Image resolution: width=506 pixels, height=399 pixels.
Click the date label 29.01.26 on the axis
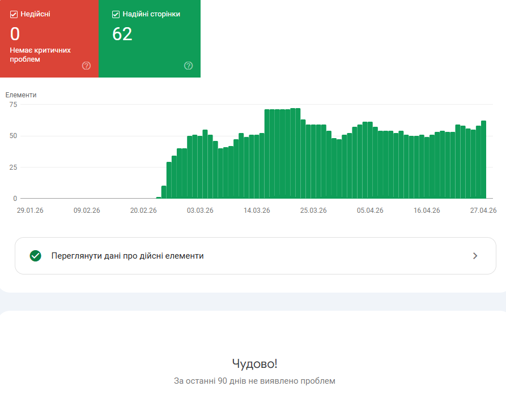click(30, 211)
